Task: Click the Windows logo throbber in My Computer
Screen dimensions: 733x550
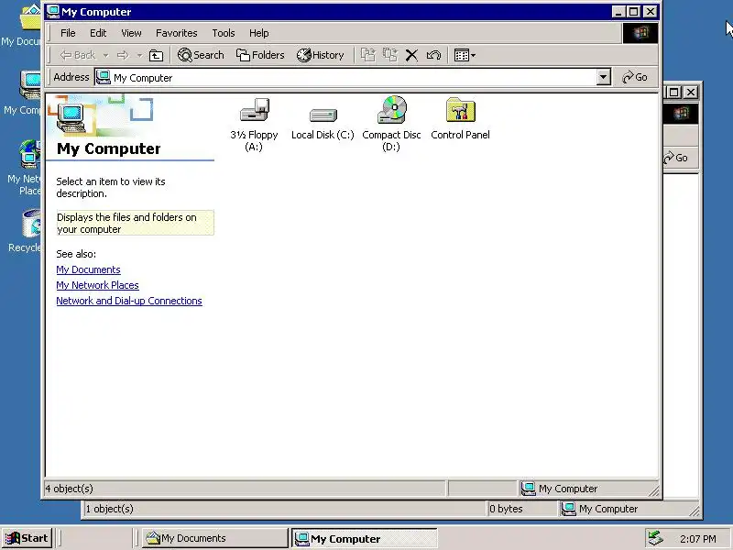Action: (640, 33)
